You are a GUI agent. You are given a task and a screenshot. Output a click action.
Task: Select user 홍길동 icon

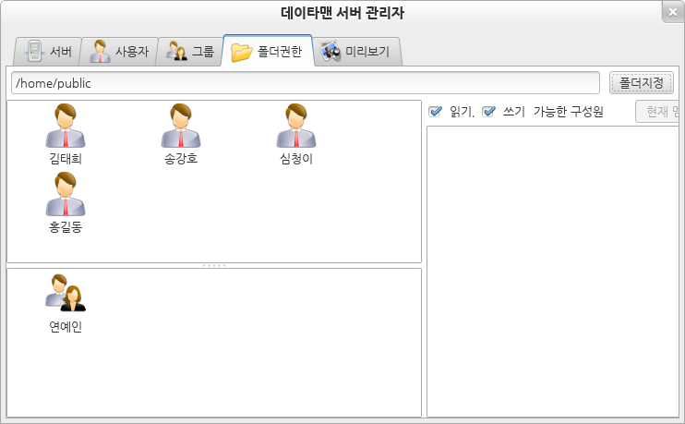(x=66, y=195)
